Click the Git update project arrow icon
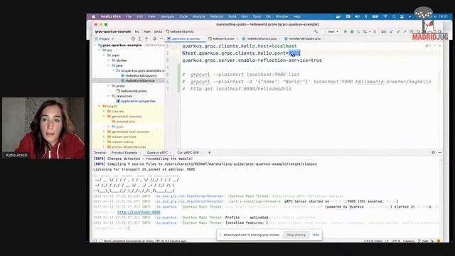455x256 pixels. (x=391, y=31)
